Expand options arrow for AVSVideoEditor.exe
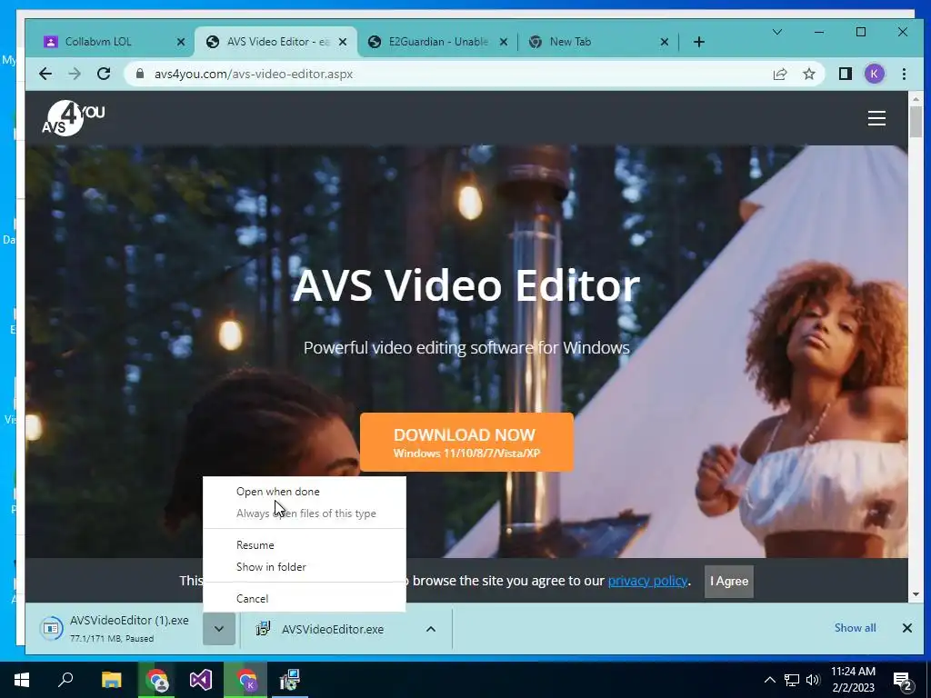The height and width of the screenshot is (698, 931). coord(431,629)
